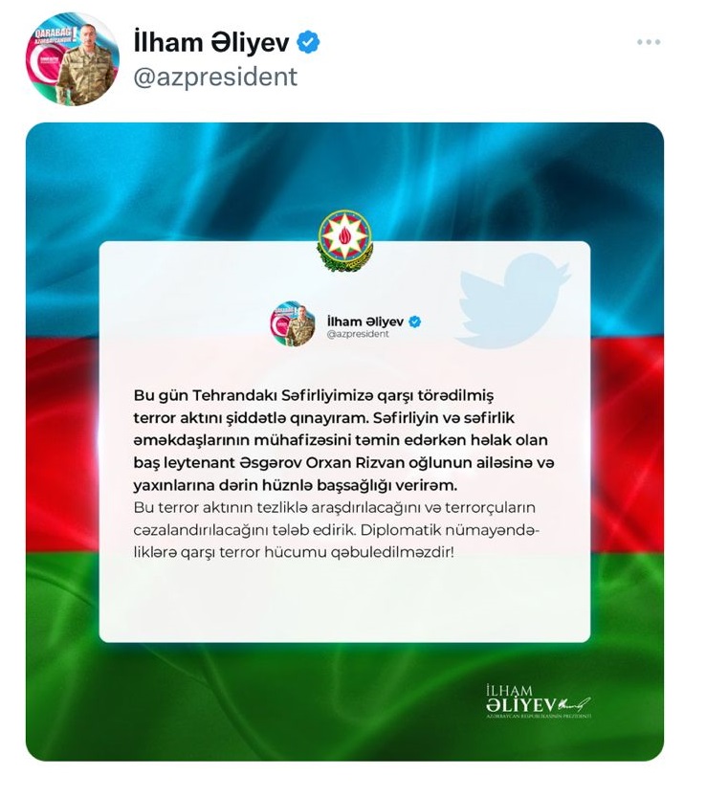Click the faded Twitter bird logo
This screenshot has width=706, height=798.
click(x=513, y=300)
